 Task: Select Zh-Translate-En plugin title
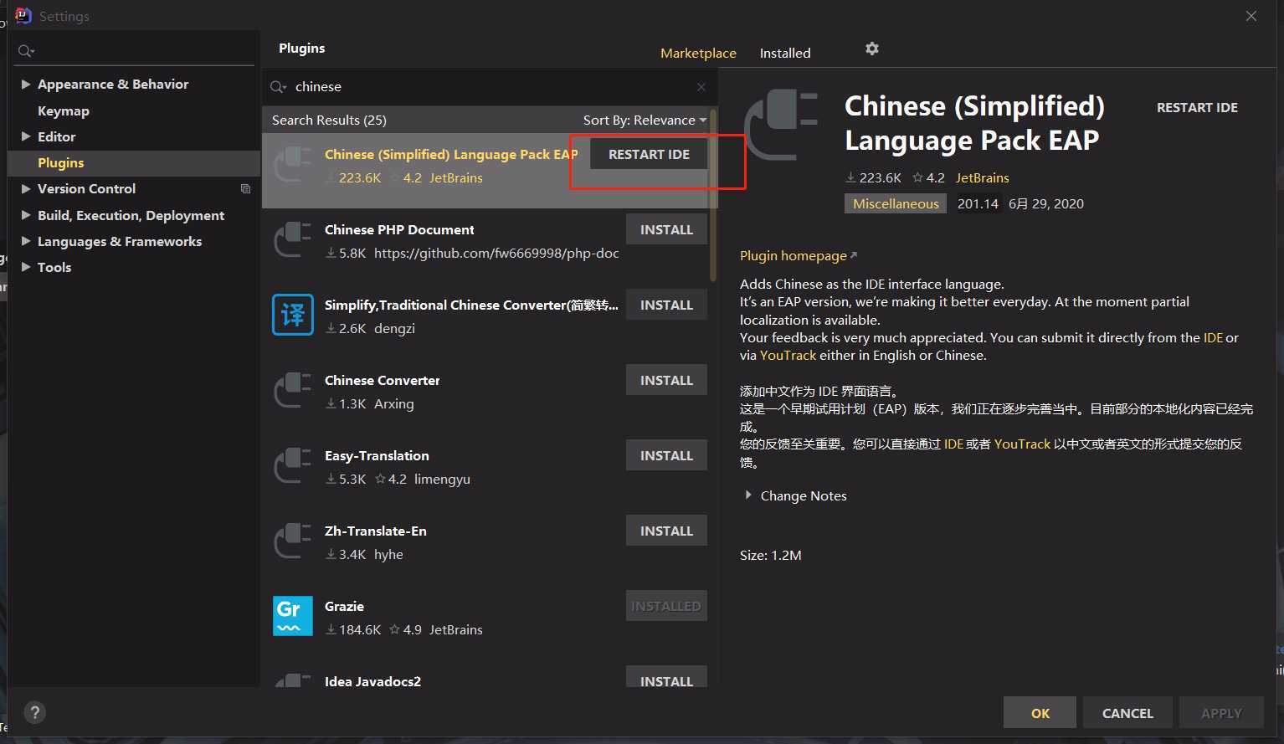click(x=375, y=531)
